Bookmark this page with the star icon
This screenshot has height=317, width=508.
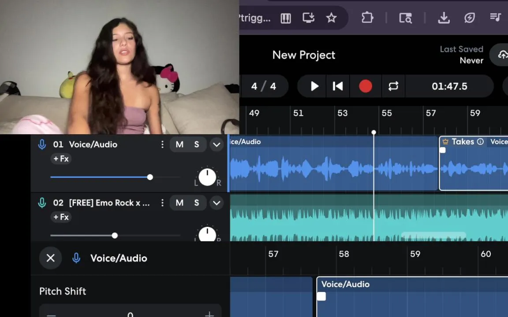point(331,18)
